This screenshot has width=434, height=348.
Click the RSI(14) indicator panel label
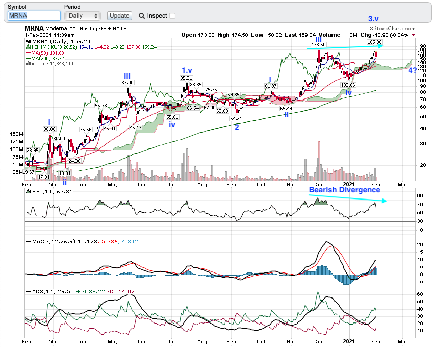coord(42,192)
